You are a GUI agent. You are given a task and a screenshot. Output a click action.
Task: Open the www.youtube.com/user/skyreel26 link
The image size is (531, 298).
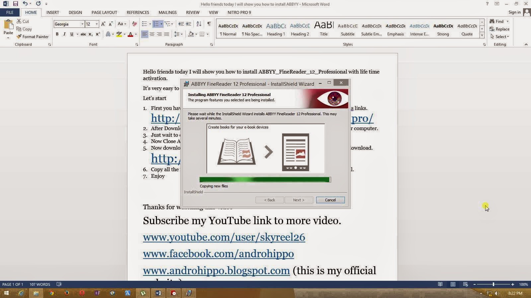(x=224, y=237)
